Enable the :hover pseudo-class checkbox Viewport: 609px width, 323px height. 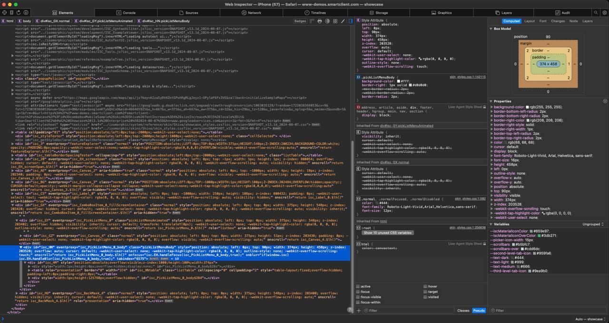pyautogui.click(x=425, y=286)
